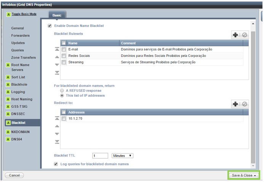
Task: Select the Basic tab
Action: point(57,16)
